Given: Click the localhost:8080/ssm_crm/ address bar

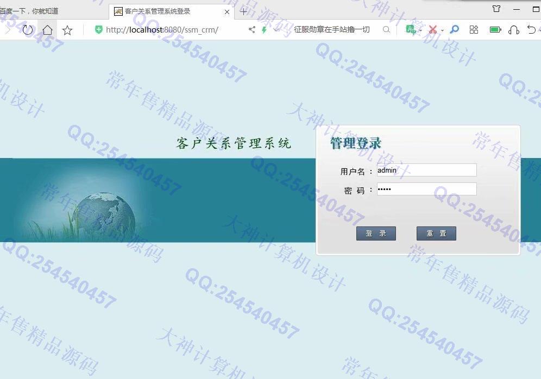Looking at the screenshot, I should pyautogui.click(x=162, y=30).
